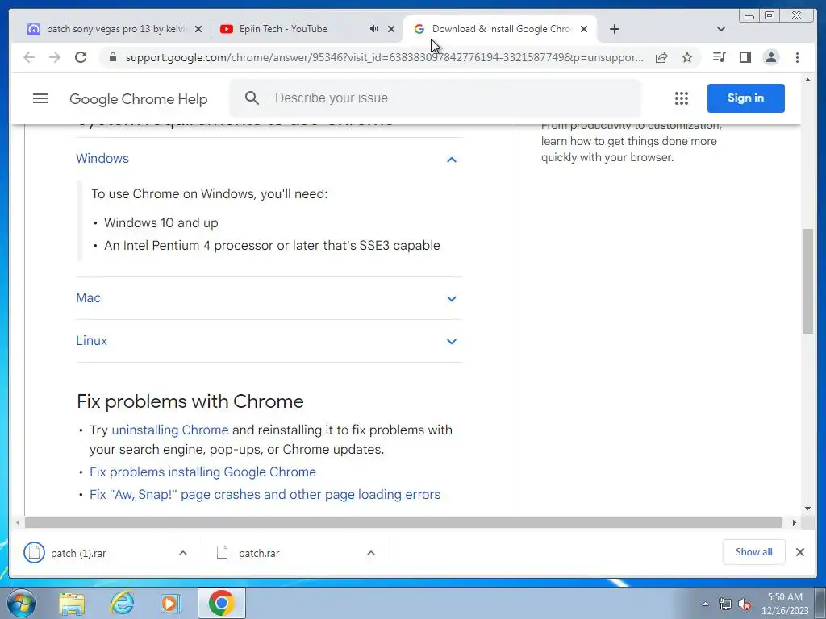Open the uninstalling Chrome link

tap(170, 430)
